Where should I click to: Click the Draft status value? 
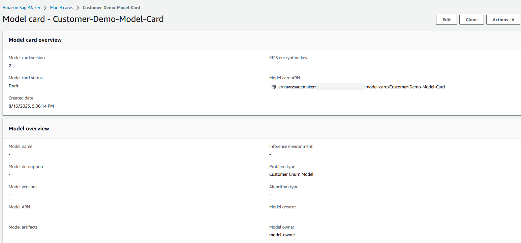point(13,86)
